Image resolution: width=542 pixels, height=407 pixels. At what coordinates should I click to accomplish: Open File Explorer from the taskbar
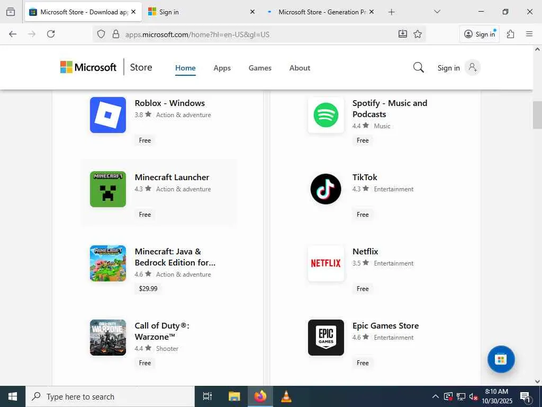click(x=234, y=396)
